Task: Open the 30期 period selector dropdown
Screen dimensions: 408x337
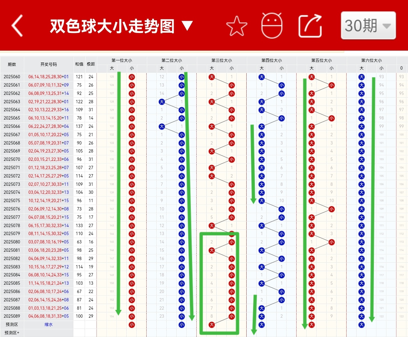Action: coord(368,26)
